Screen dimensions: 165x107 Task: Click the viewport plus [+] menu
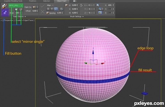point(1,20)
